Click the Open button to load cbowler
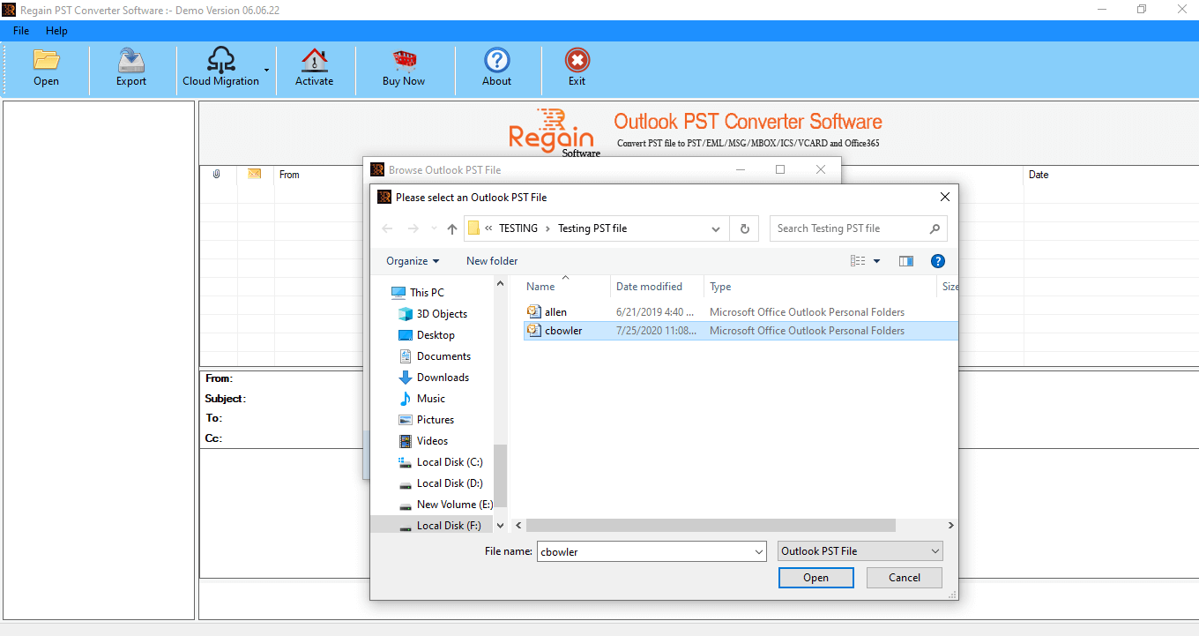This screenshot has width=1199, height=636. [815, 577]
